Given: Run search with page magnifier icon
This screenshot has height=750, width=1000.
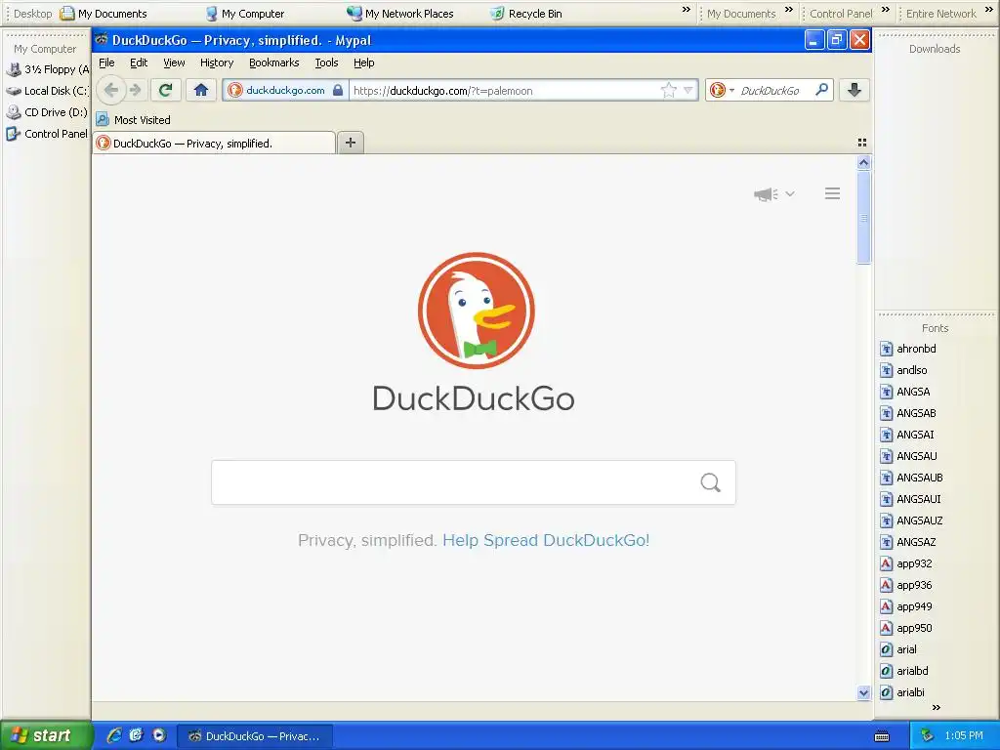Looking at the screenshot, I should click(x=711, y=482).
